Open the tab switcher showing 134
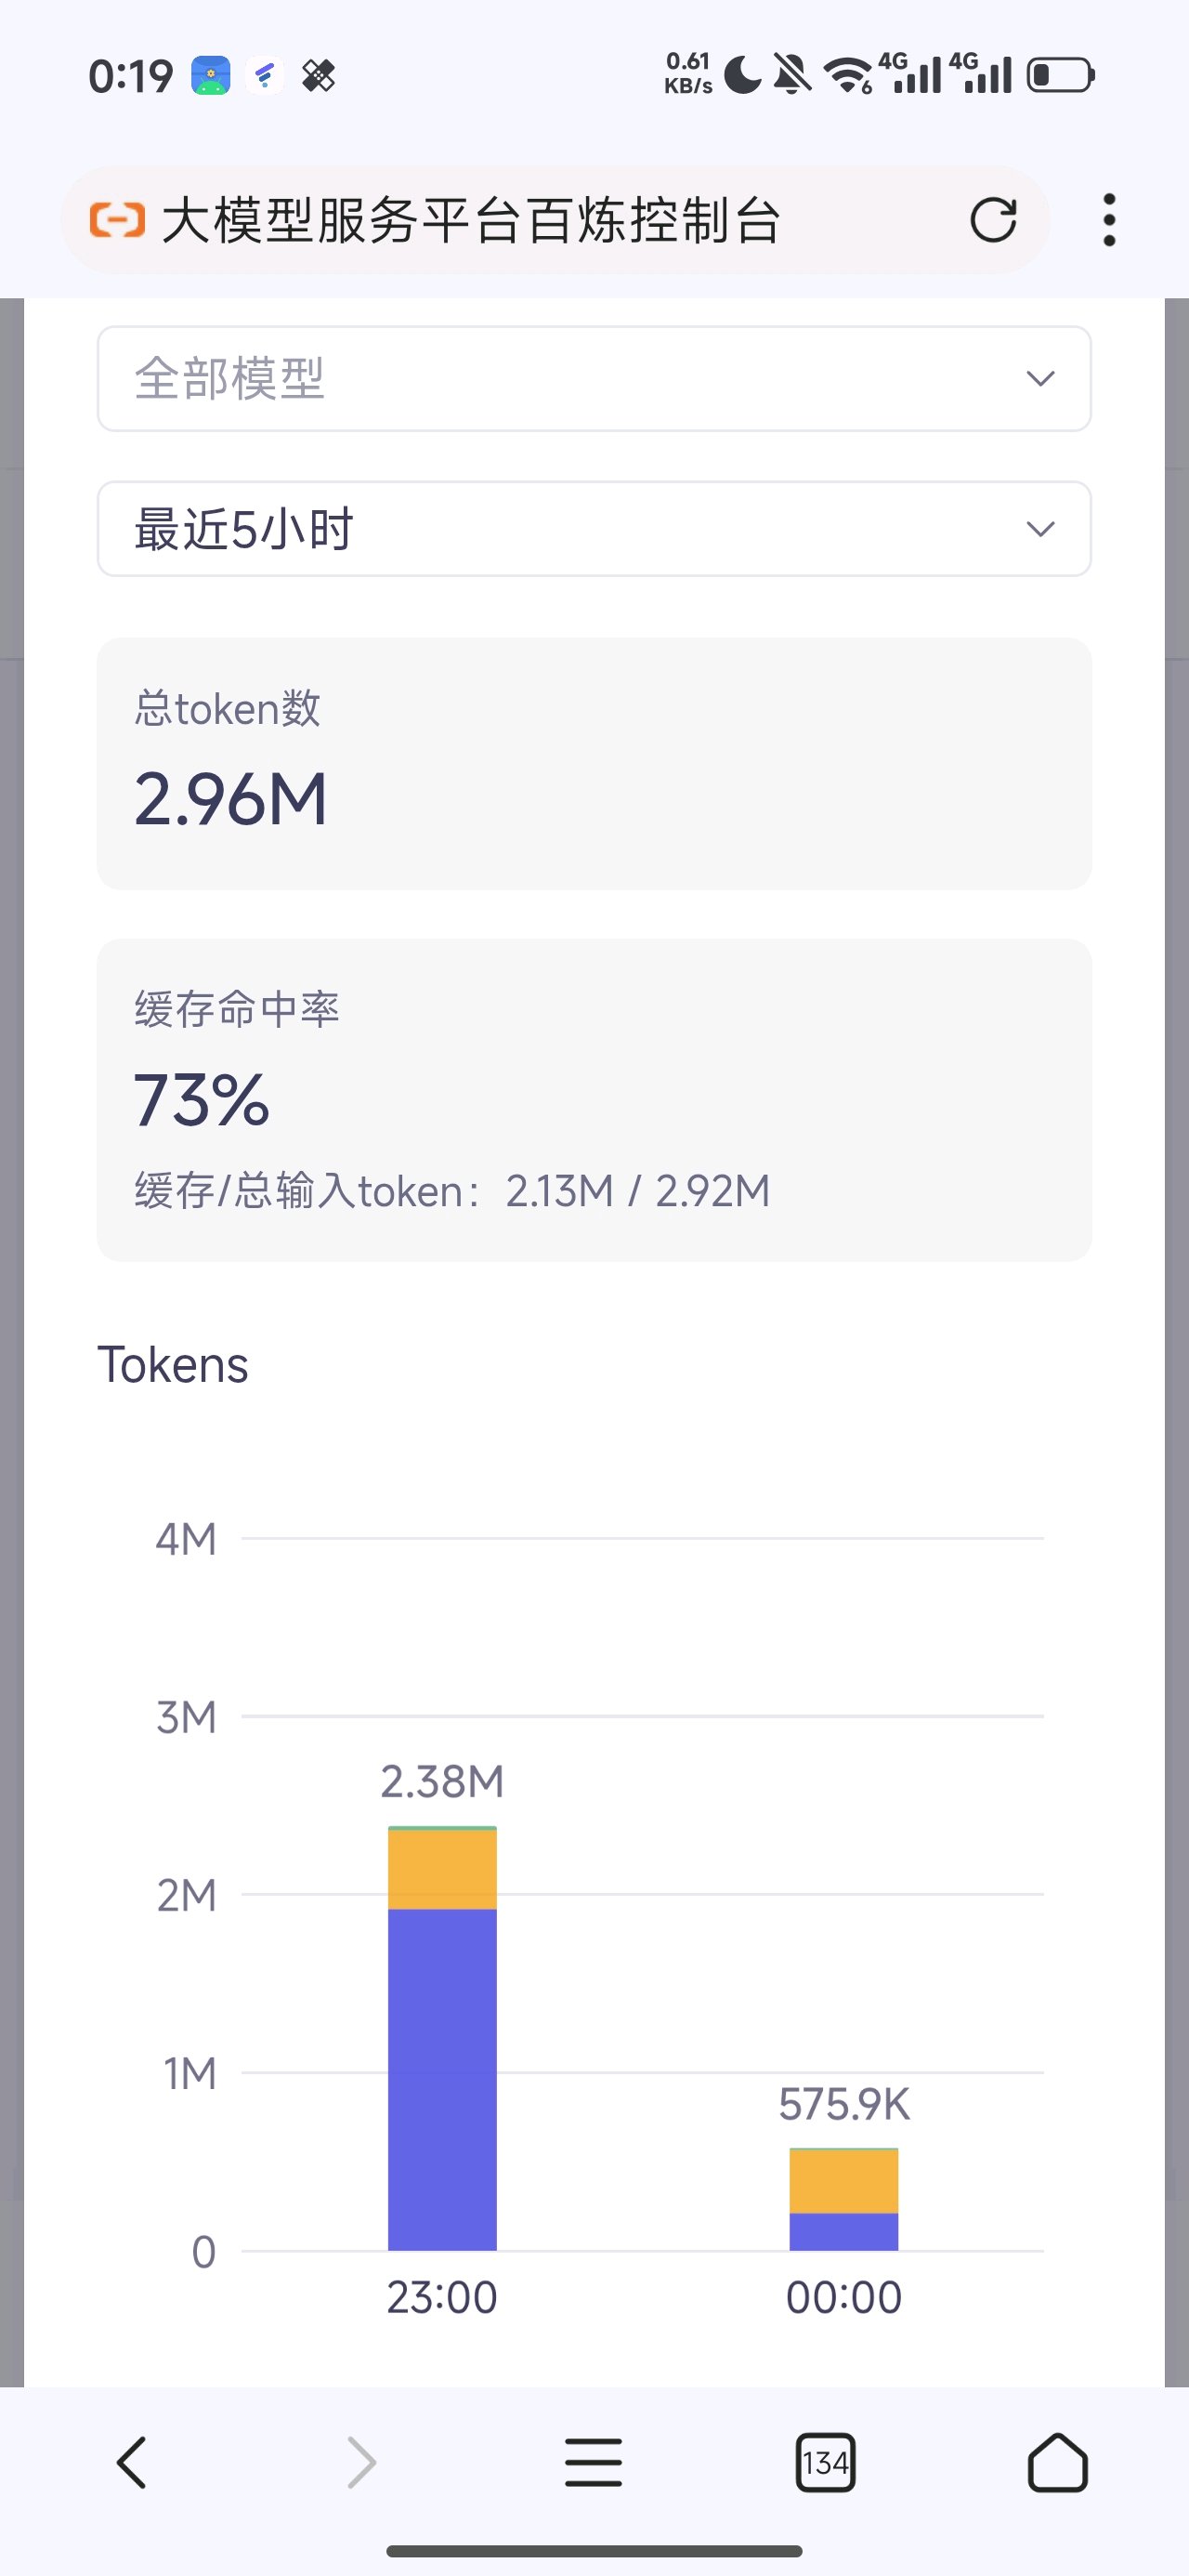 [825, 2462]
